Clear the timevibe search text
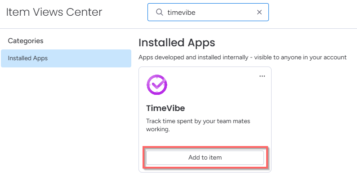Image resolution: width=357 pixels, height=191 pixels. click(259, 12)
